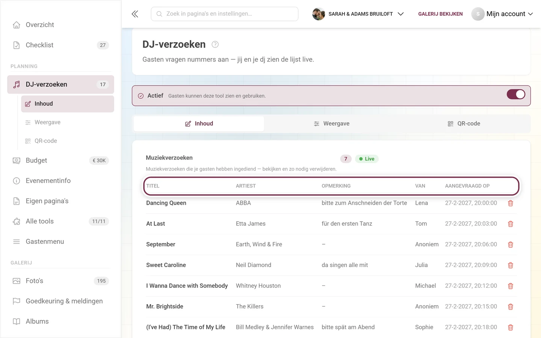This screenshot has width=541, height=338.
Task: Open Budget in the sidebar
Action: pyautogui.click(x=60, y=160)
